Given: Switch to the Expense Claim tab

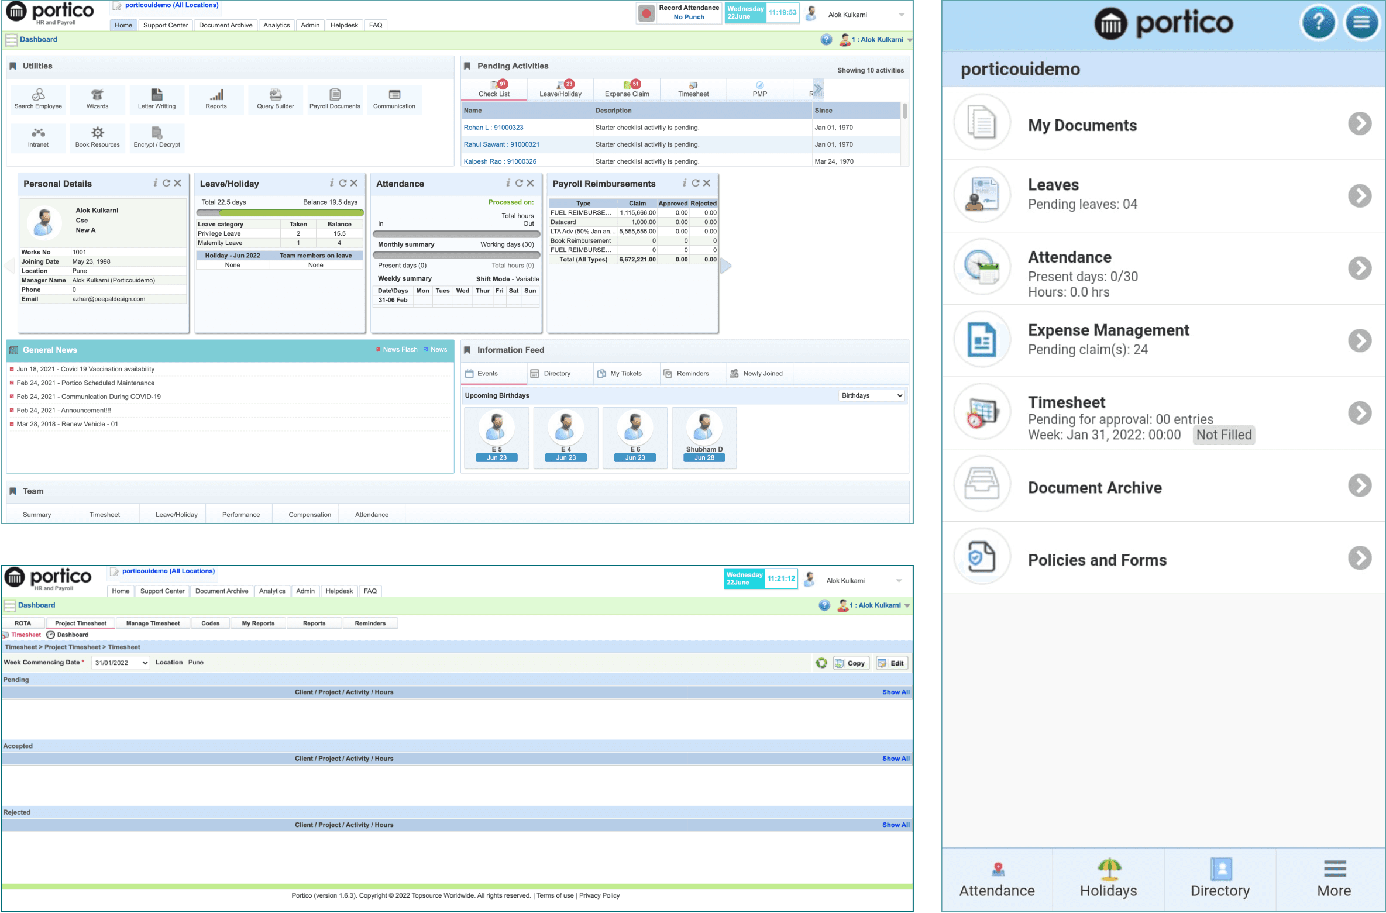Looking at the screenshot, I should (627, 89).
